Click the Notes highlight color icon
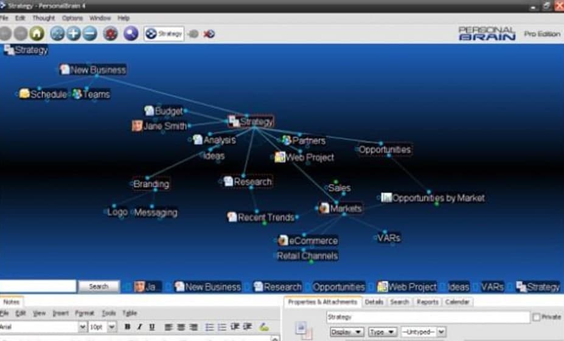Screen dimensions: 564x341 [264, 327]
